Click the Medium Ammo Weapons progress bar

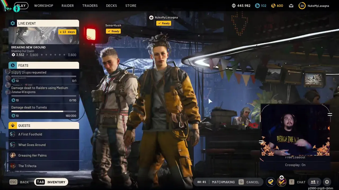[x=44, y=96]
